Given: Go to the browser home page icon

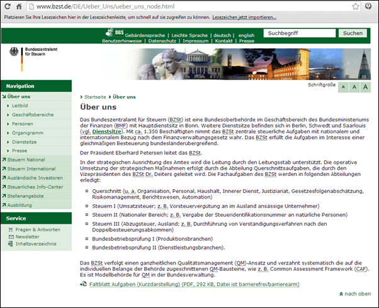Looking at the screenshot, I should tap(19, 6).
